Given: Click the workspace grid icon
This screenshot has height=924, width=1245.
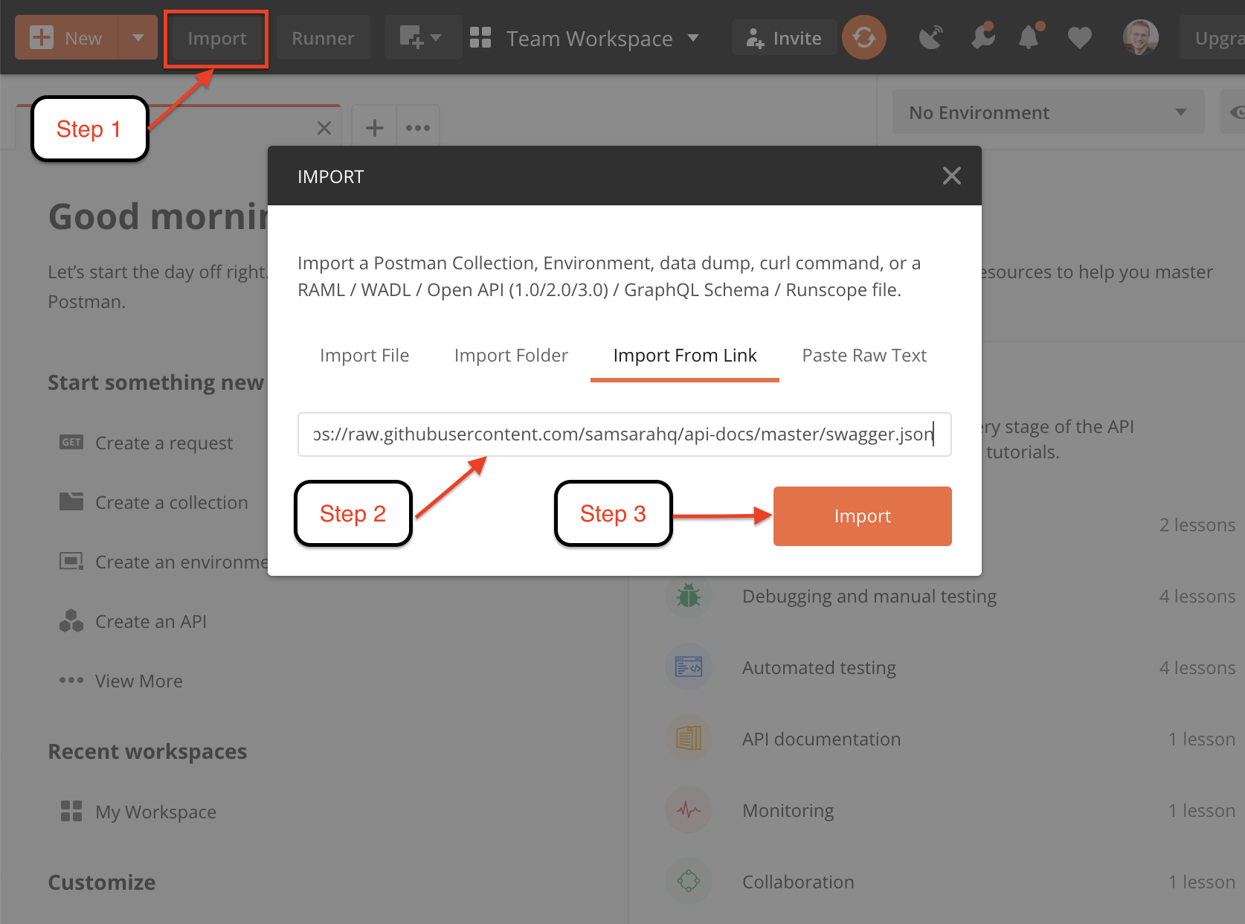Looking at the screenshot, I should pyautogui.click(x=480, y=38).
